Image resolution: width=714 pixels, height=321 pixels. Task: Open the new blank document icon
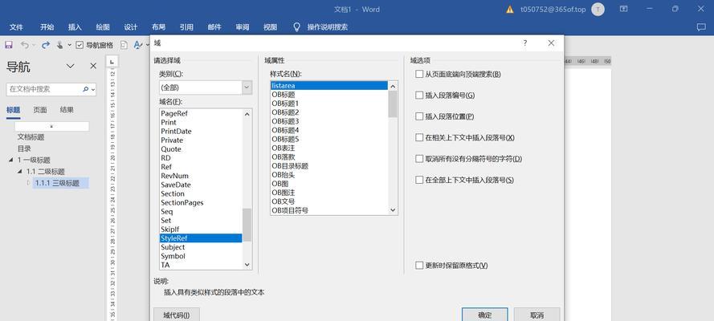coord(124,45)
